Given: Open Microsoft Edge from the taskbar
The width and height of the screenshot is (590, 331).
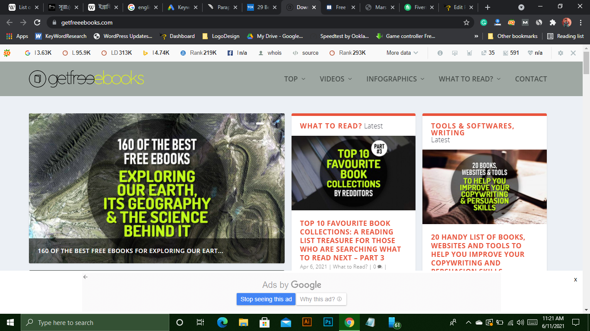Looking at the screenshot, I should click(x=222, y=322).
